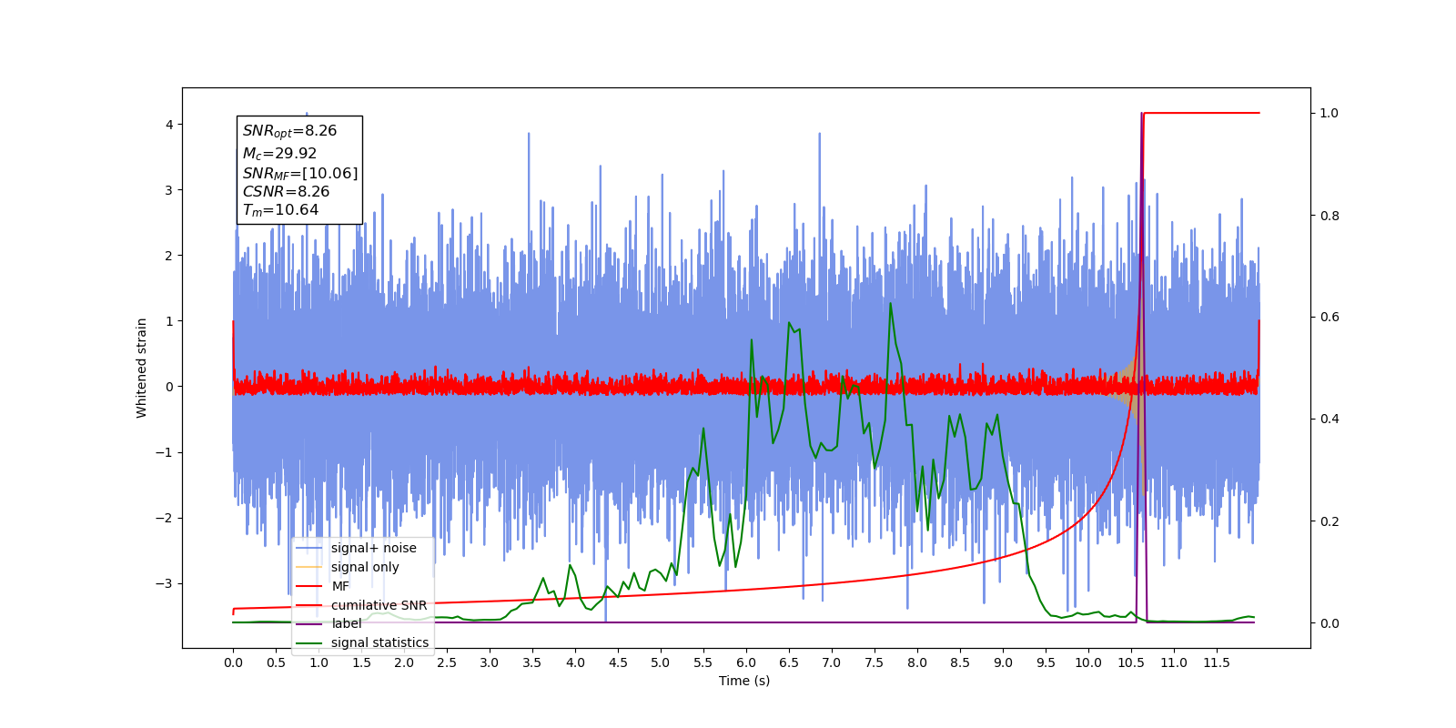Select the 2.5 time axis tick label
Screen dimensions: 1456x728
click(447, 662)
